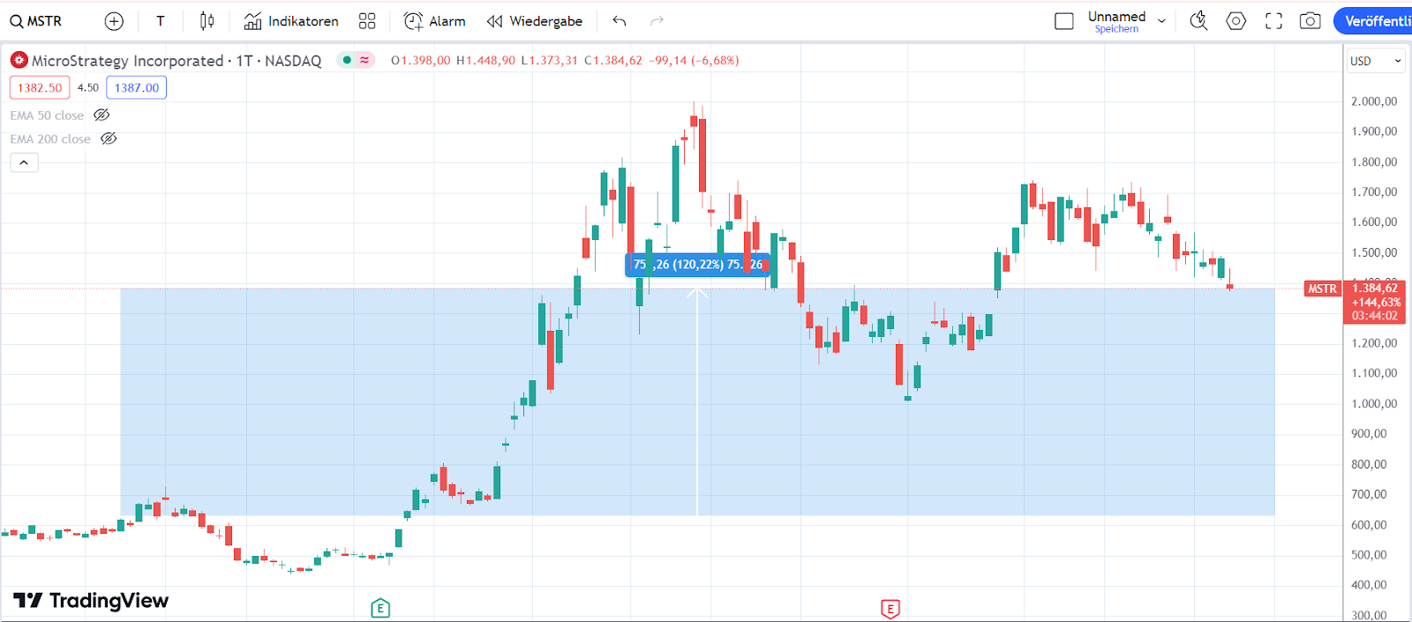This screenshot has width=1412, height=622.
Task: Click the green E earnings marker
Action: click(380, 608)
